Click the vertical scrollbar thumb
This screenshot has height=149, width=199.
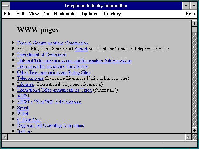(194, 30)
